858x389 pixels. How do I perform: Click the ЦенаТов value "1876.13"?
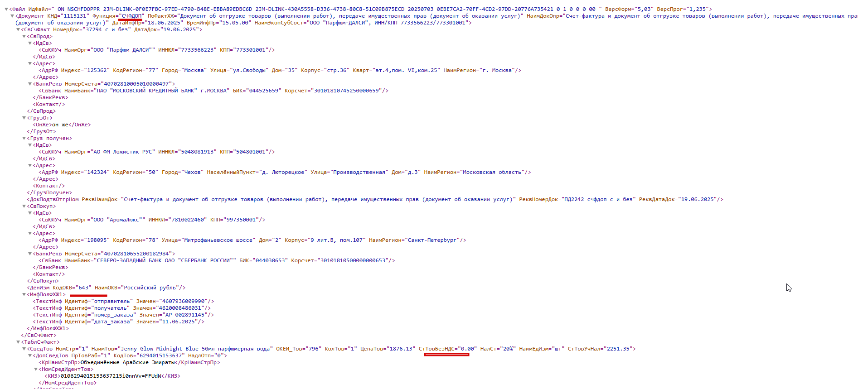pos(402,349)
